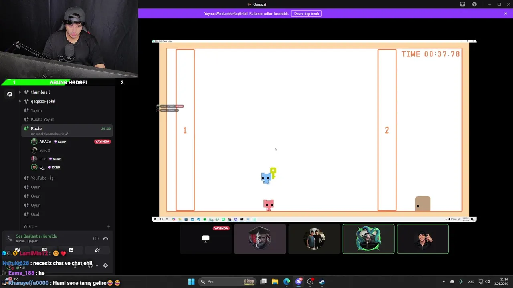
Task: Add a channel to Yetkili category
Action: (109, 226)
